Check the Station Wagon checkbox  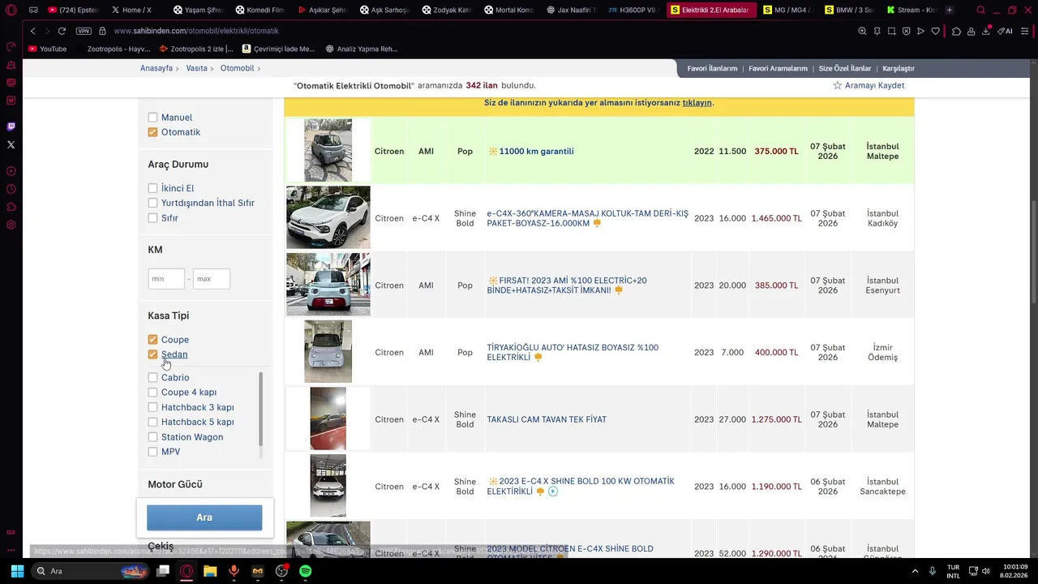[152, 437]
